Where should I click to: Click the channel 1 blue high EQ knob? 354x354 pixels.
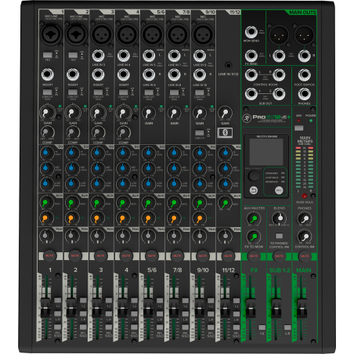(46, 152)
